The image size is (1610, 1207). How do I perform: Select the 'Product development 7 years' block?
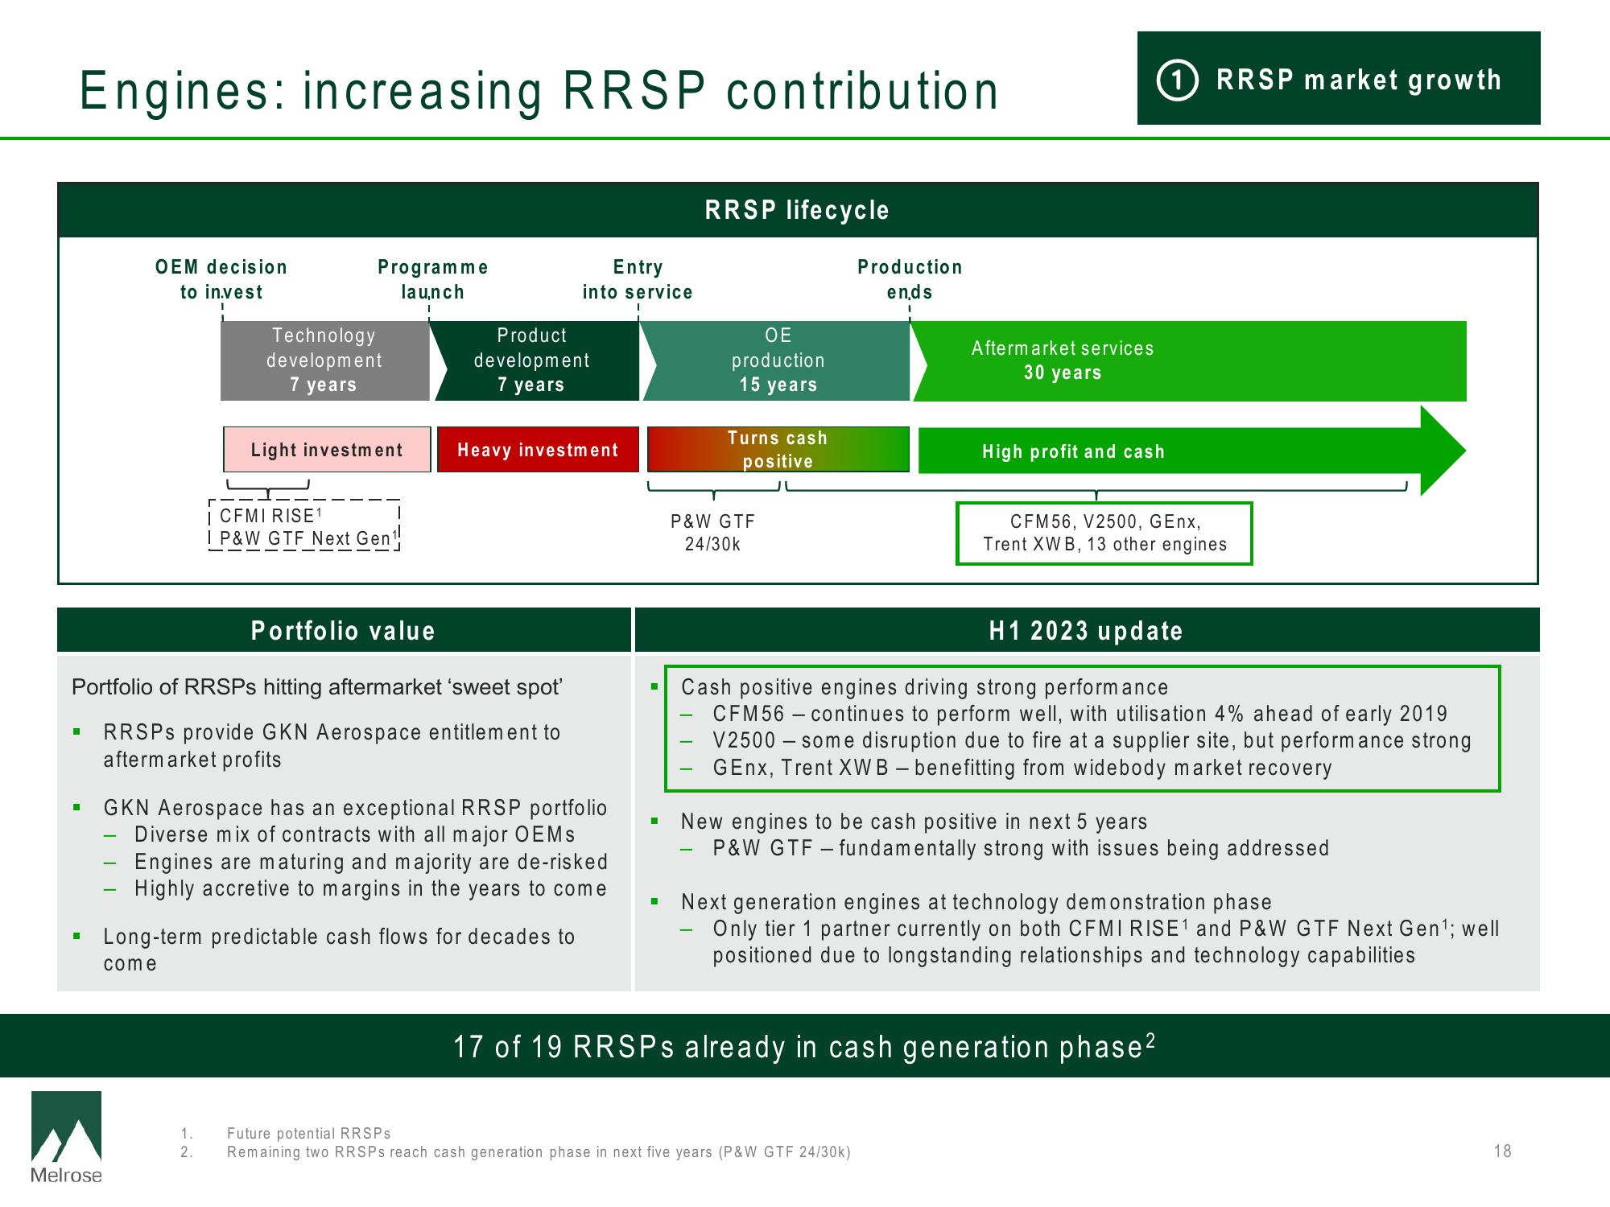(536, 360)
